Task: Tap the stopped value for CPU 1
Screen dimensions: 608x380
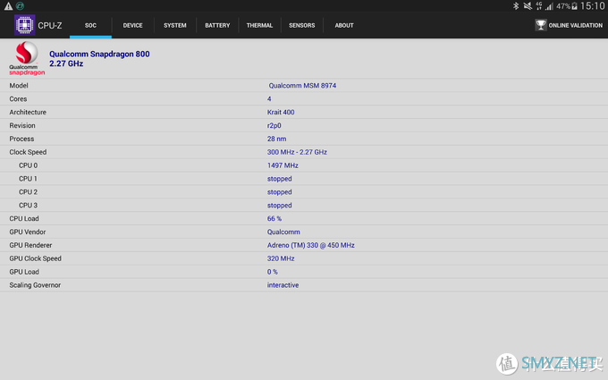Action: pos(279,179)
